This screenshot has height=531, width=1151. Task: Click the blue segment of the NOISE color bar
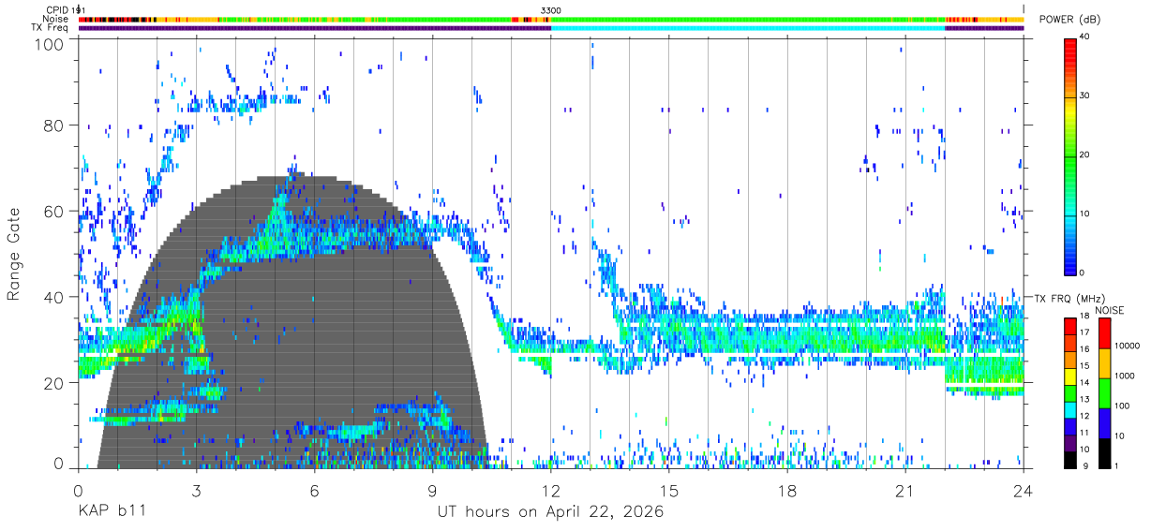pyautogui.click(x=1104, y=423)
